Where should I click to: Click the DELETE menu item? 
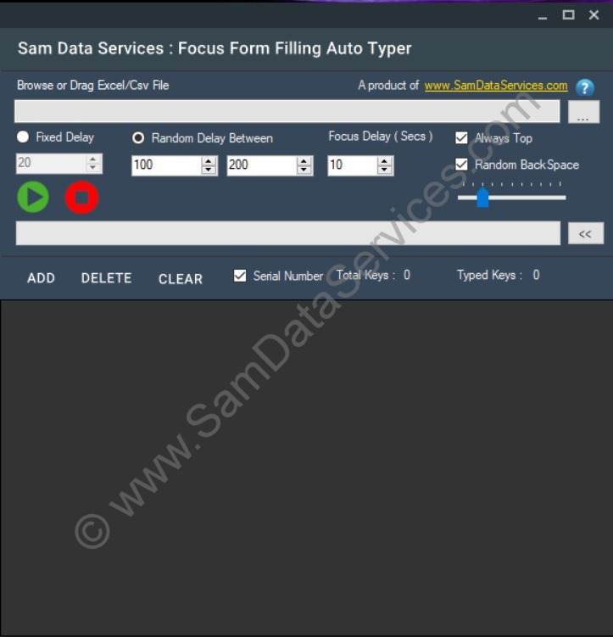point(106,278)
